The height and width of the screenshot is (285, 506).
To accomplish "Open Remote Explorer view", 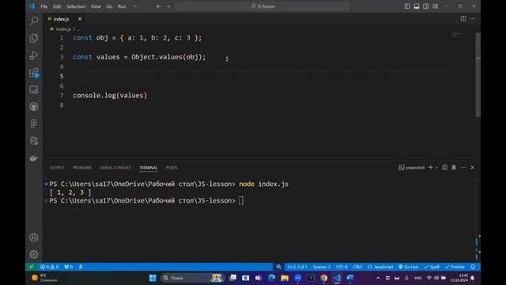I will coord(33,89).
